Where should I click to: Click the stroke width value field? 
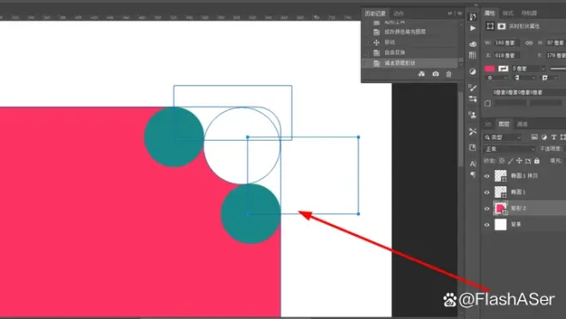point(525,69)
